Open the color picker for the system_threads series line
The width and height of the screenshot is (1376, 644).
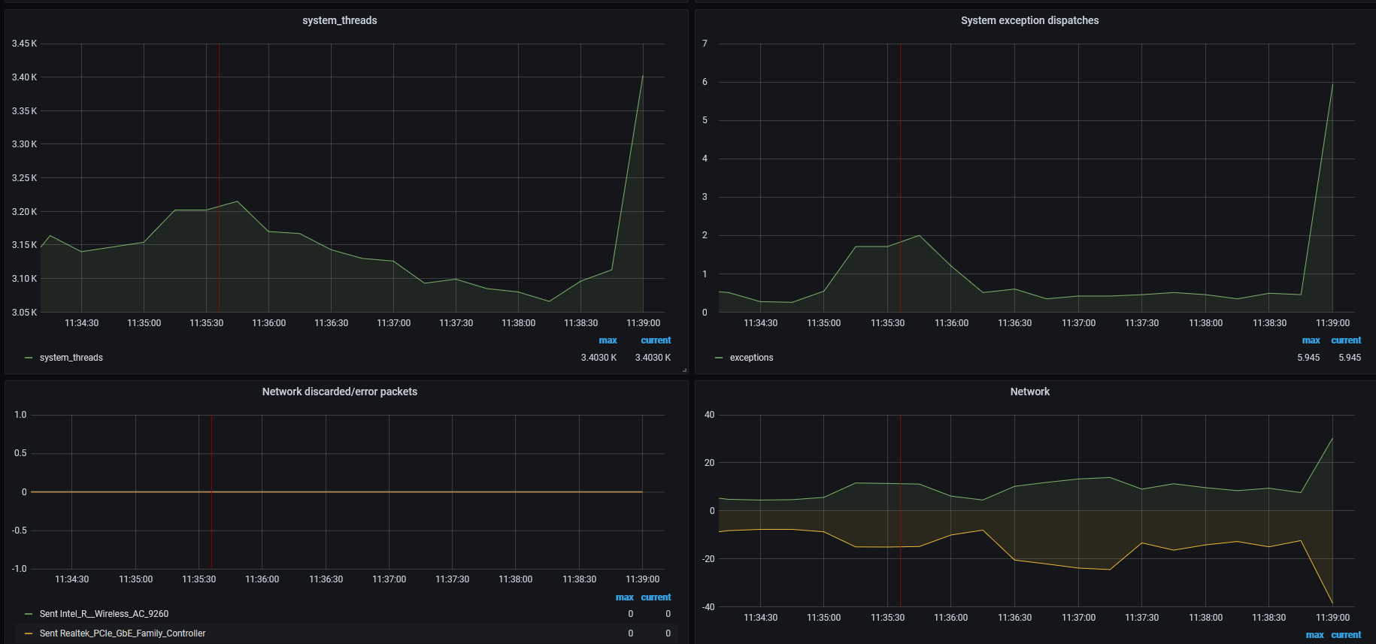29,358
